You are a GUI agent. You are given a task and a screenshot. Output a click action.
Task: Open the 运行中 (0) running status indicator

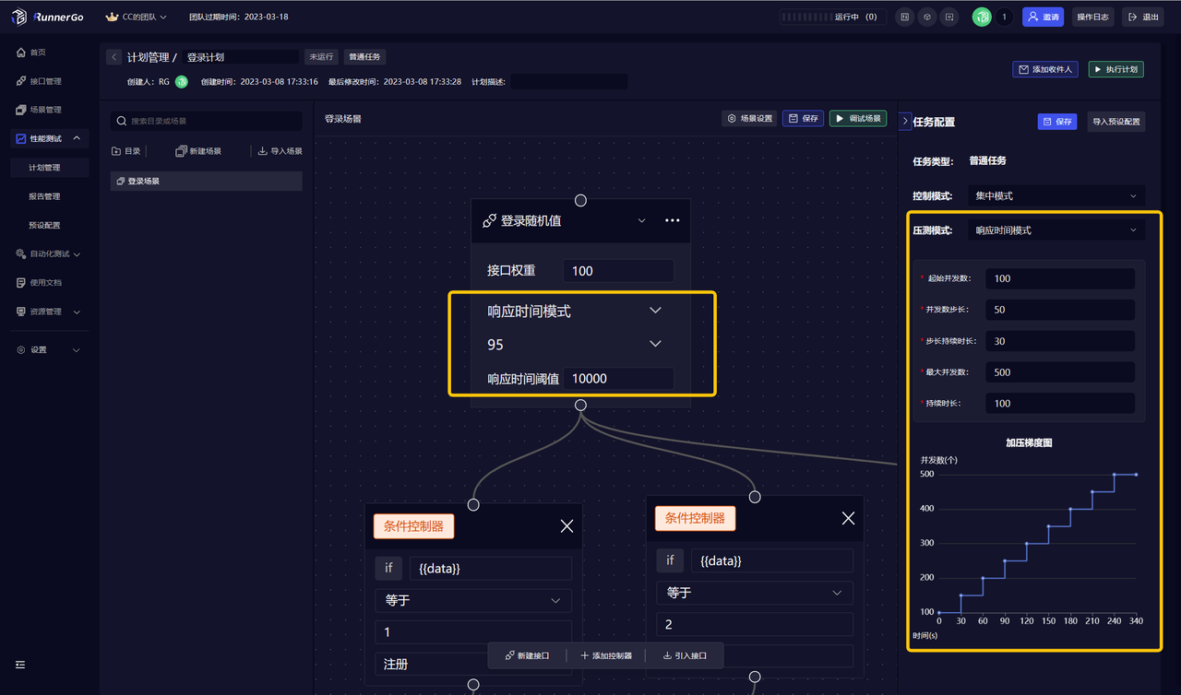[x=833, y=17]
